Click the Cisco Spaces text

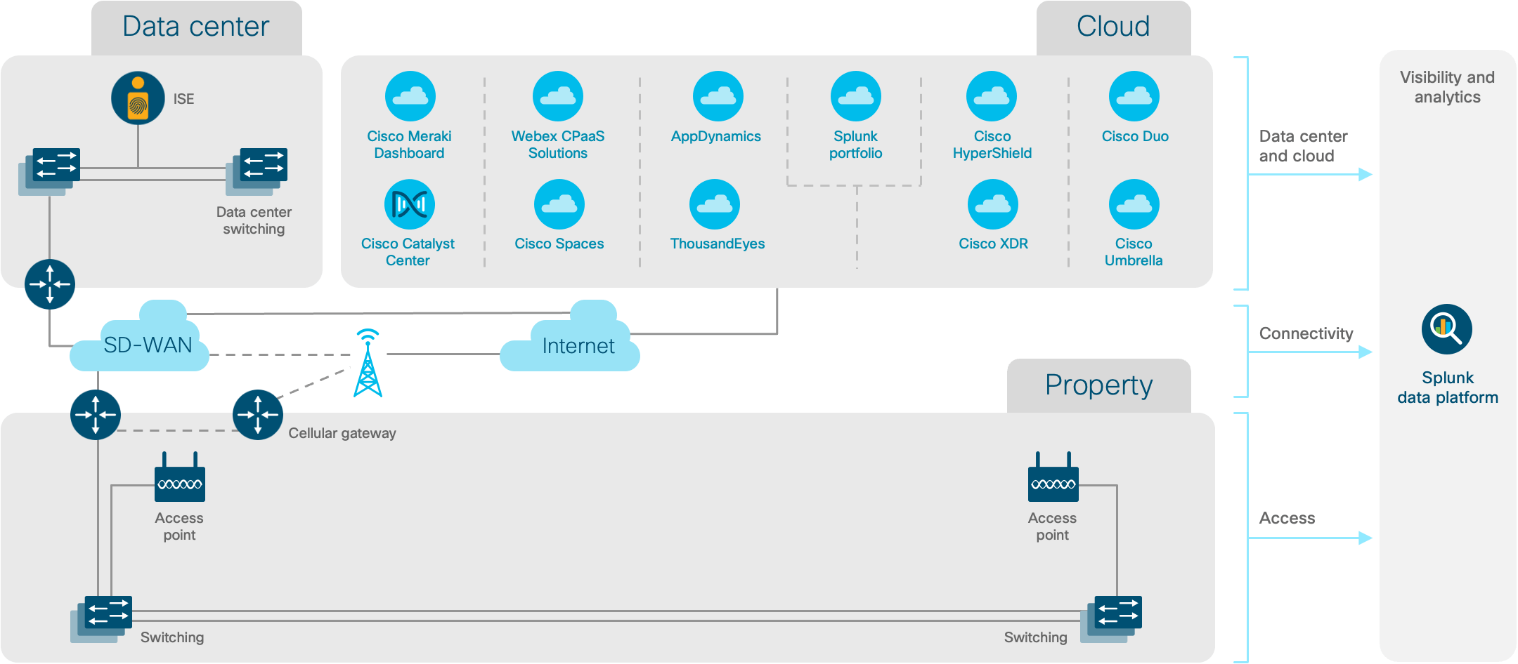coord(559,244)
